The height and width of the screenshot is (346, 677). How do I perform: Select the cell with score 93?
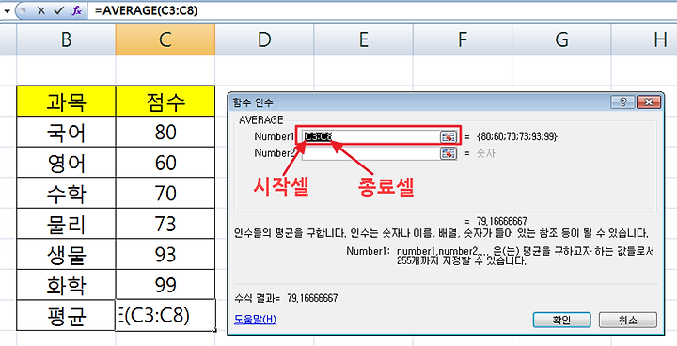tap(165, 254)
